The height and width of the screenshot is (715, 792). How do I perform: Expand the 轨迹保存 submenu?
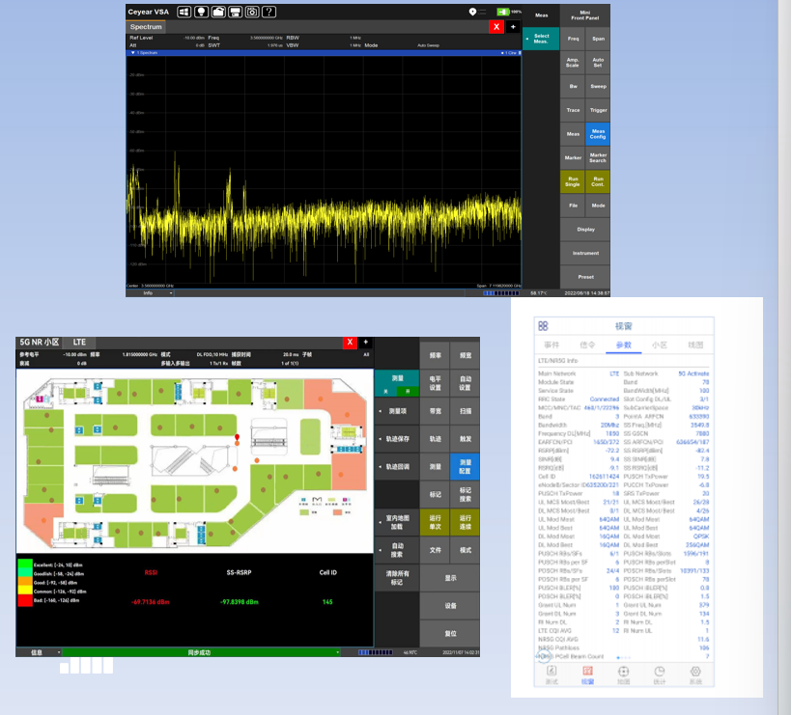[x=397, y=438]
